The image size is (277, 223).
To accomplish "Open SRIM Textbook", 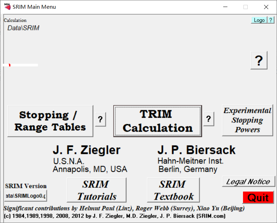I will coord(173,190).
